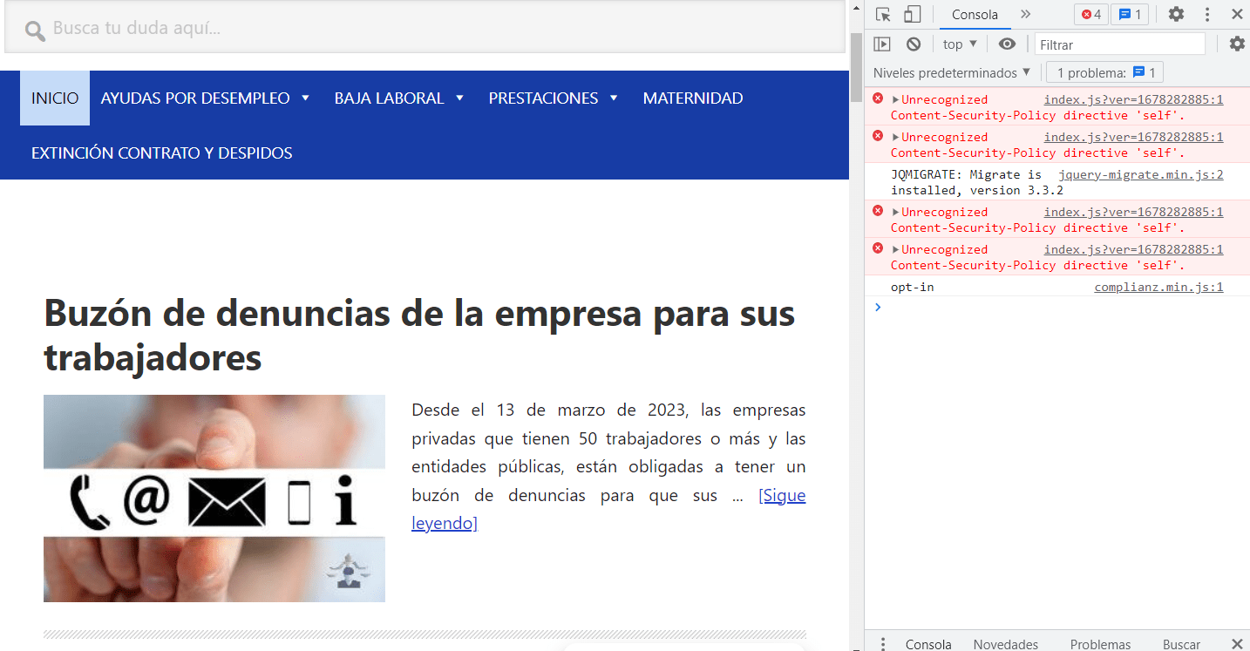
Task: Click the 4 errors counter badge
Action: [1091, 14]
